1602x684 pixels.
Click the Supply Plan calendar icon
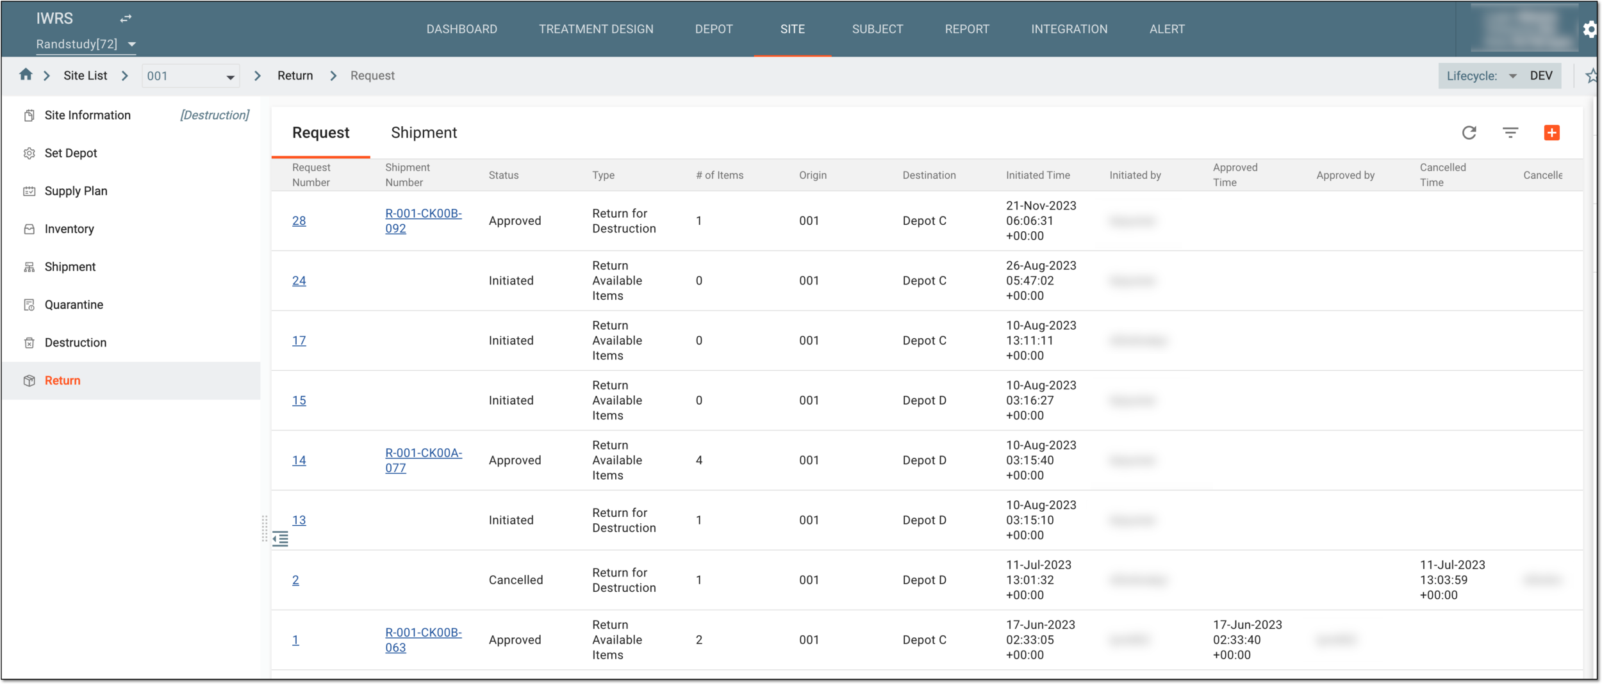29,191
